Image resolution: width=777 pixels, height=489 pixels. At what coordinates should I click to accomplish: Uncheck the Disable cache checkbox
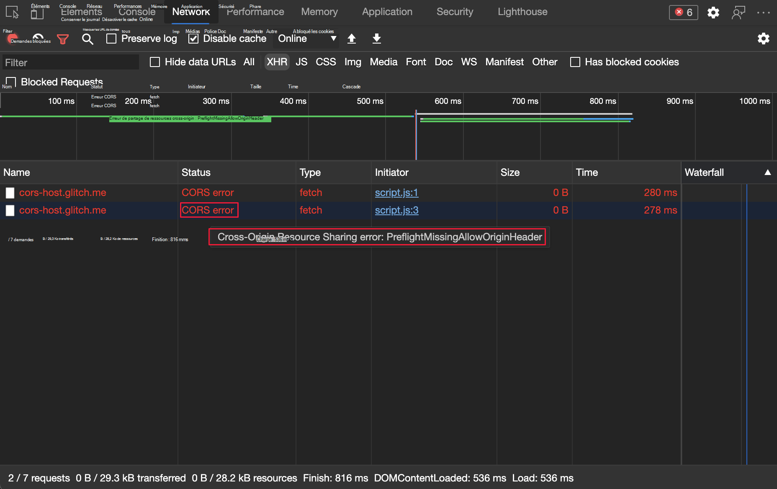193,39
